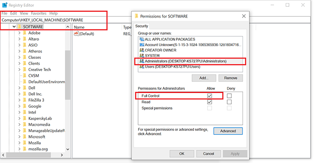This screenshot has width=318, height=163.
Task: Toggle Deny checkbox for Full Control
Action: (229, 96)
